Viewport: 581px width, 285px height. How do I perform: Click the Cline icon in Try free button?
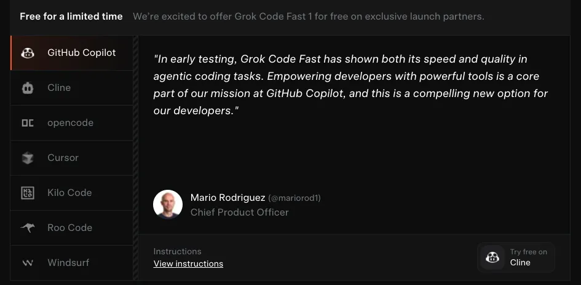click(x=492, y=257)
